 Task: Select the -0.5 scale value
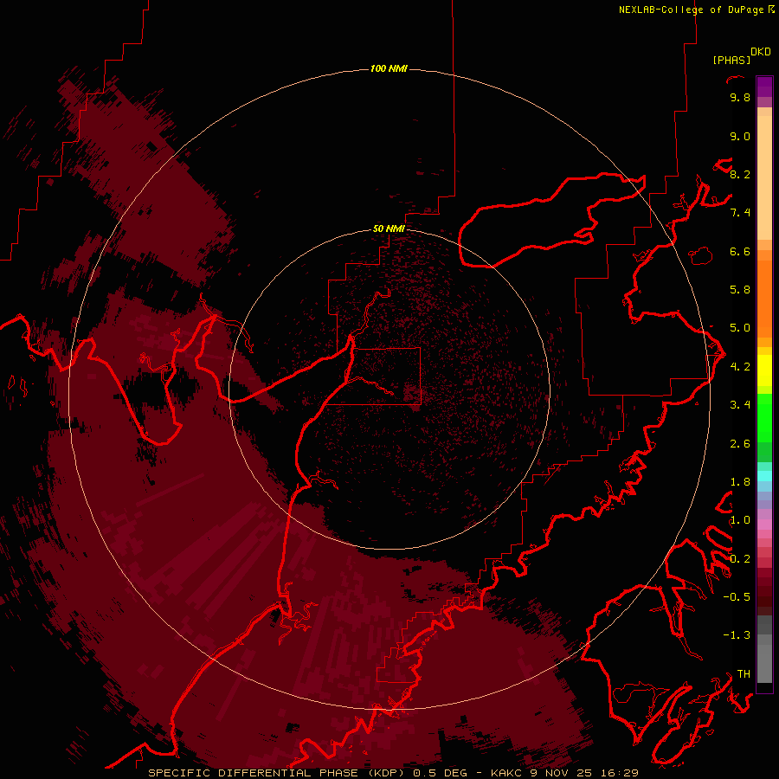pos(737,597)
